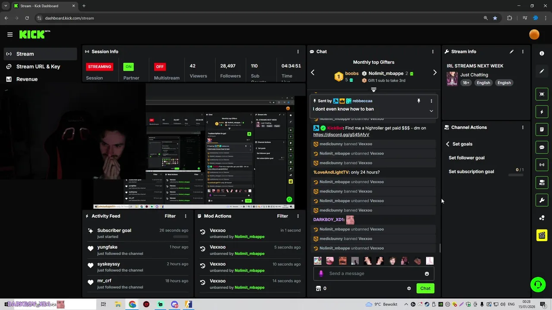Screen dimensions: 552x310
Task: Open the Activity Feed three-dot menu
Action: click(x=185, y=216)
